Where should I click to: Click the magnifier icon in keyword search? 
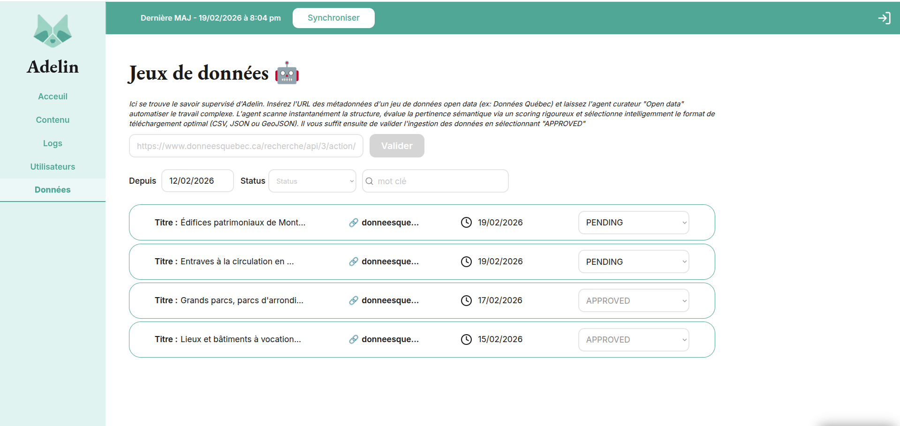coord(370,181)
